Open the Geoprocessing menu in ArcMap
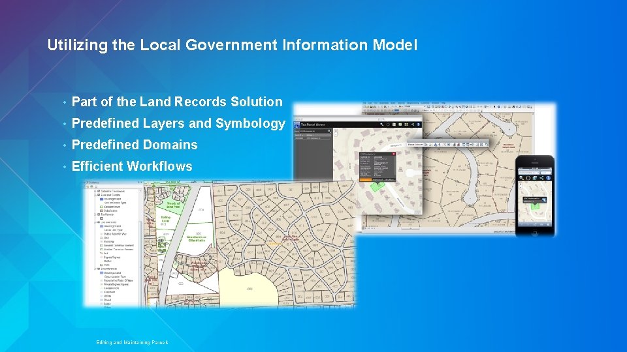This screenshot has width=627, height=352. tap(413, 103)
